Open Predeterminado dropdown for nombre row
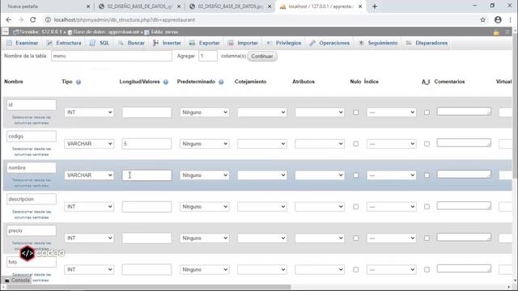This screenshot has height=291, width=518. (x=204, y=175)
